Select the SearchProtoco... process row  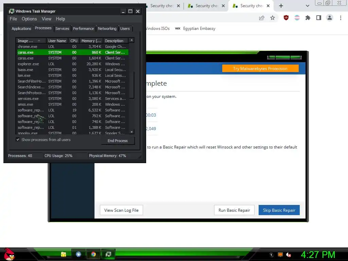pos(73,93)
